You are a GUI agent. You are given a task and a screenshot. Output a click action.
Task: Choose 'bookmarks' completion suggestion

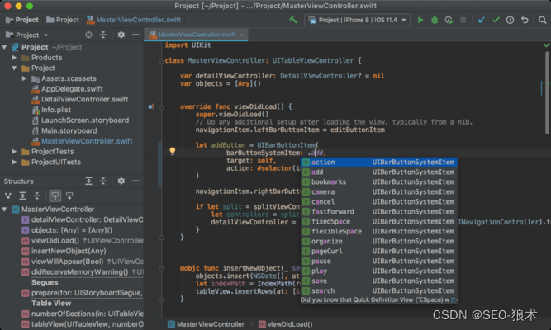[379, 181]
